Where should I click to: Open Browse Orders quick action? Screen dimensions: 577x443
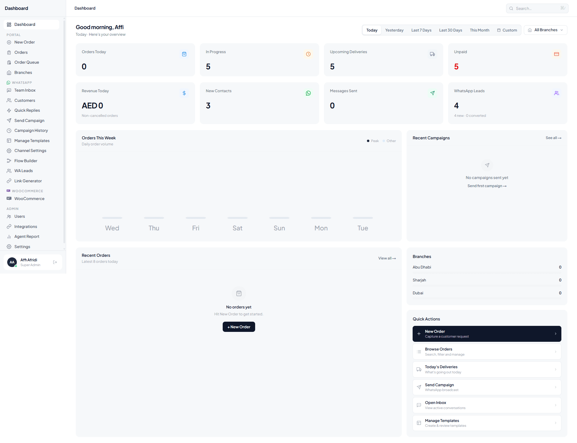click(487, 352)
